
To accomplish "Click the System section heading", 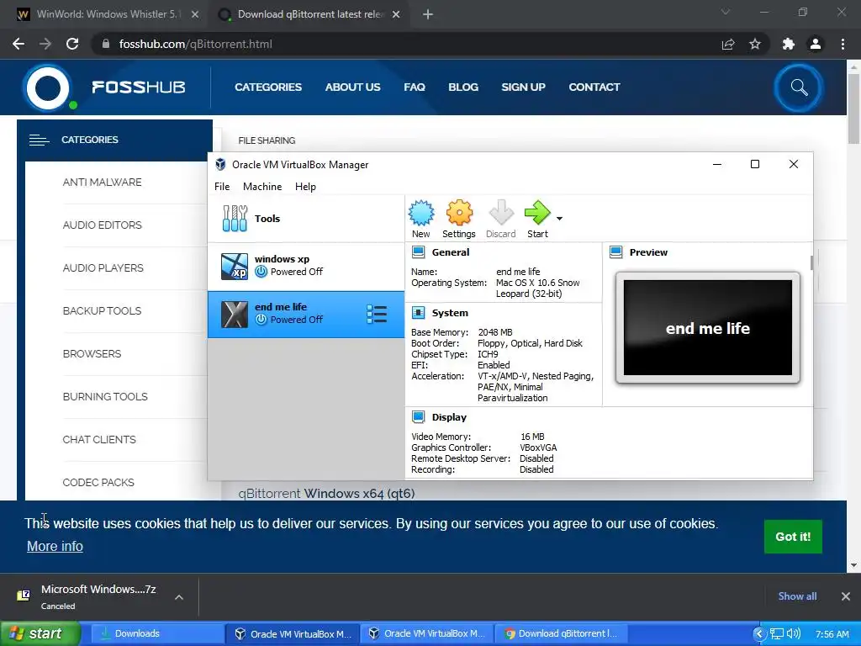I will pyautogui.click(x=450, y=313).
